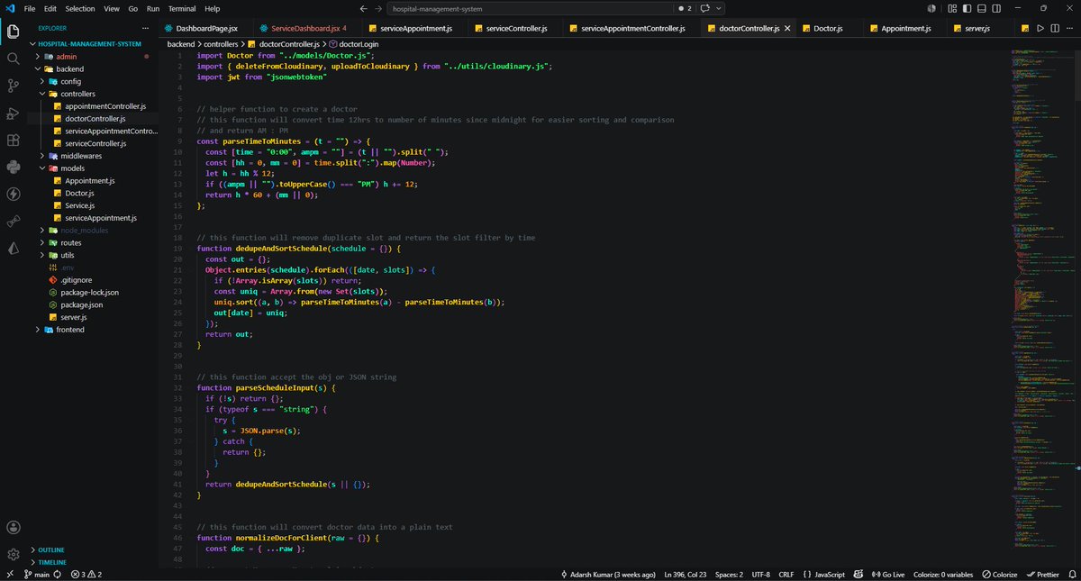Split the editor right

(1055, 29)
